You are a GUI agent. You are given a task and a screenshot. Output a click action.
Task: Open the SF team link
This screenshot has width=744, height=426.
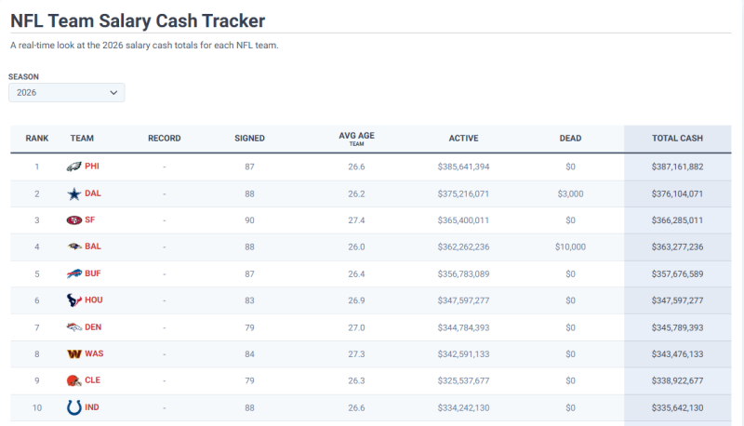point(89,220)
